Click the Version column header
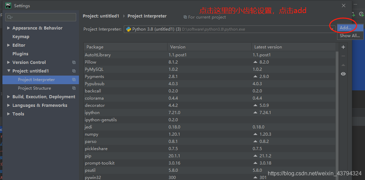The width and height of the screenshot is (365, 180). 209,47
